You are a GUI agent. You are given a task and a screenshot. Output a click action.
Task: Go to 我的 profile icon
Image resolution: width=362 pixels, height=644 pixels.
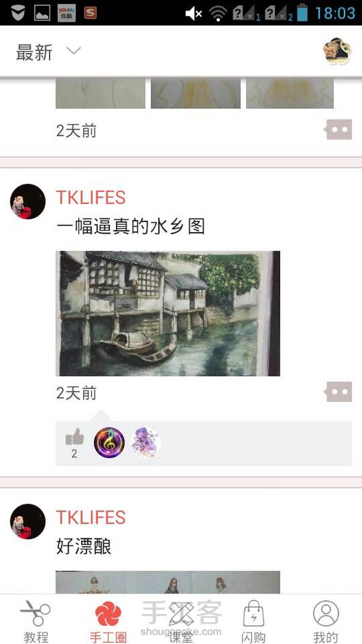click(326, 613)
